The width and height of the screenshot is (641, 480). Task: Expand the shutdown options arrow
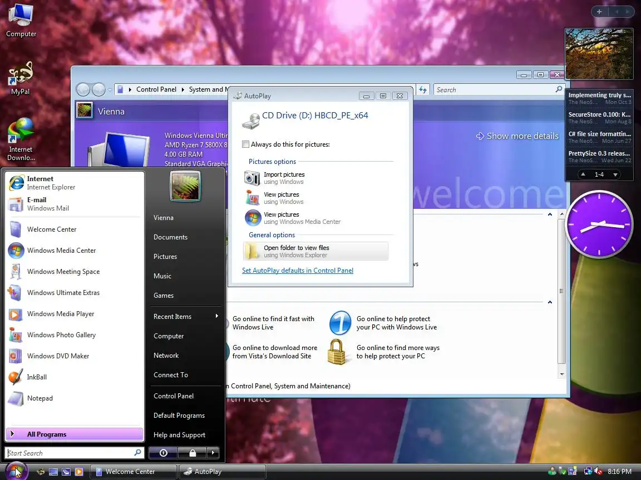[213, 453]
